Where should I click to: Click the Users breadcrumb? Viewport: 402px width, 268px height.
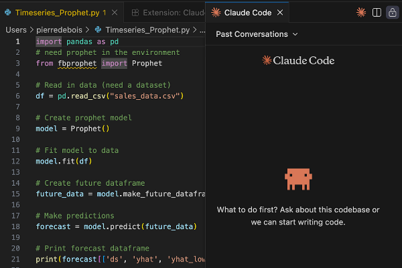[x=16, y=30]
